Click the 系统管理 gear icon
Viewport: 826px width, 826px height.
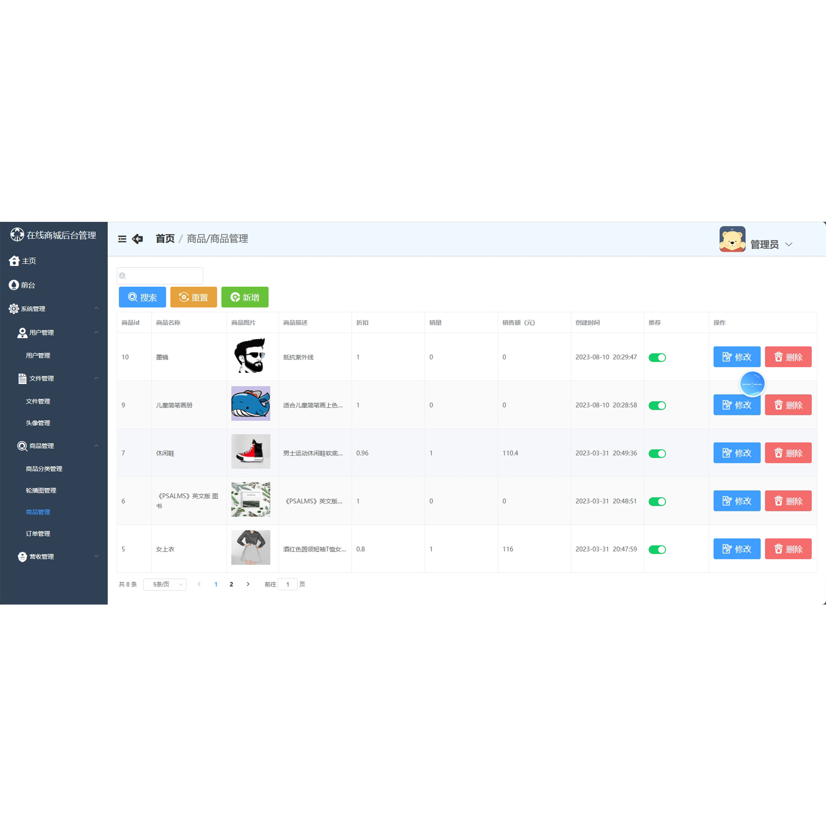click(x=13, y=309)
